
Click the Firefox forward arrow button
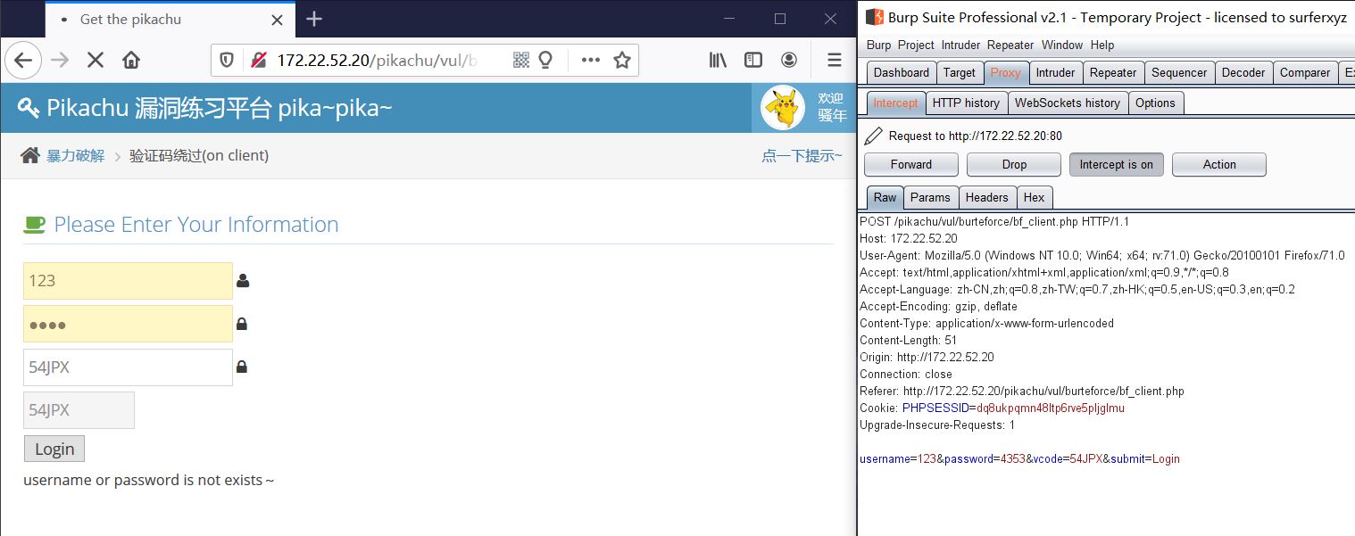pyautogui.click(x=60, y=61)
